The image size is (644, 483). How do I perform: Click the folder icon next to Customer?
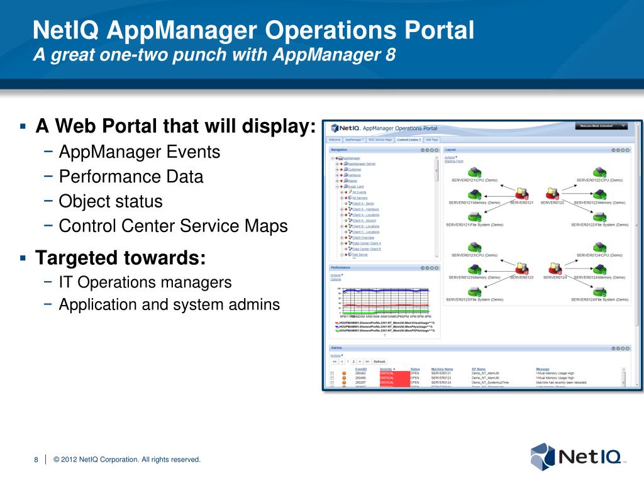coord(346,169)
